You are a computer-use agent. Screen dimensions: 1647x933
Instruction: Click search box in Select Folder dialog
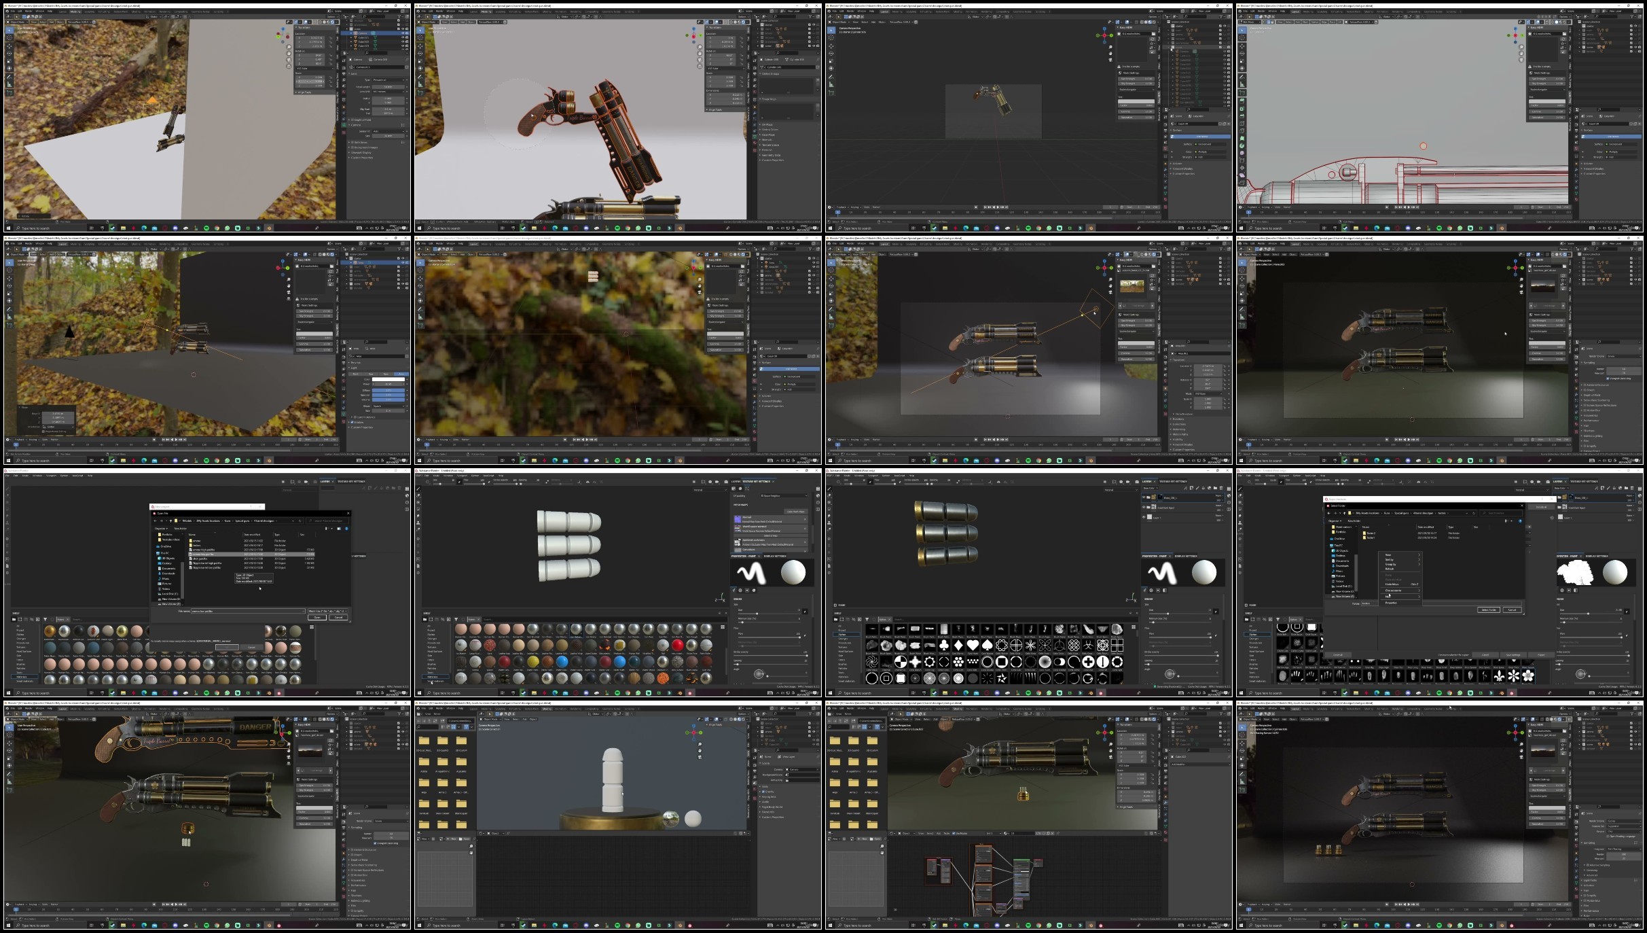coord(1502,513)
